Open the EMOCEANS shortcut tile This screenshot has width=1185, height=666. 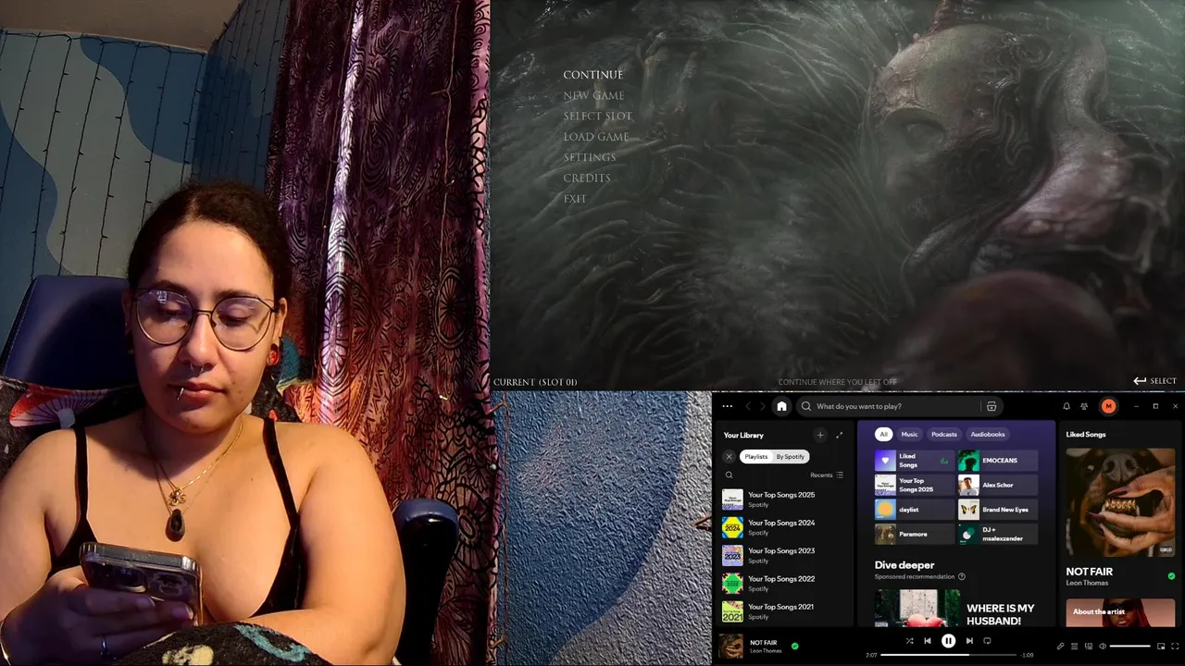pyautogui.click(x=997, y=461)
